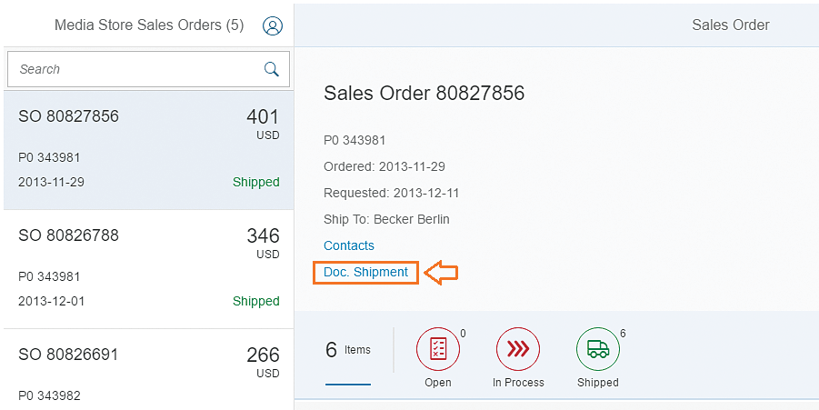The height and width of the screenshot is (410, 819).
Task: Open the user profile icon
Action: coord(272,25)
